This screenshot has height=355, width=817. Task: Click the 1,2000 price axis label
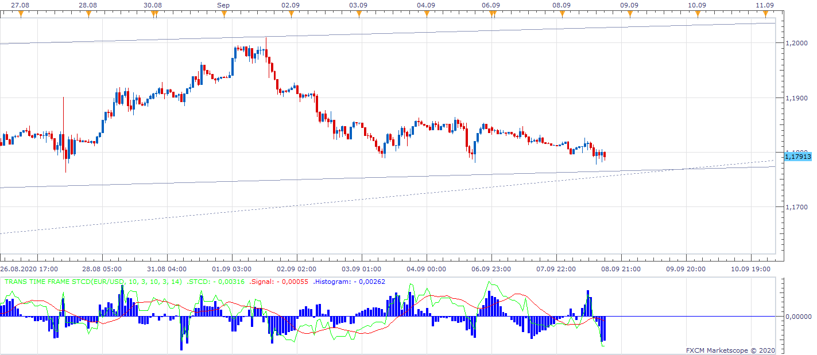pos(795,44)
